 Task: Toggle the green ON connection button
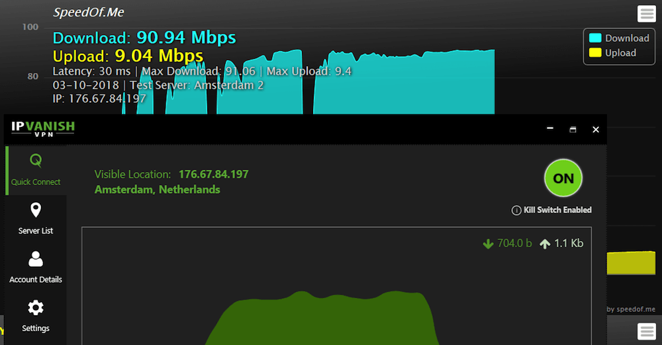point(563,178)
